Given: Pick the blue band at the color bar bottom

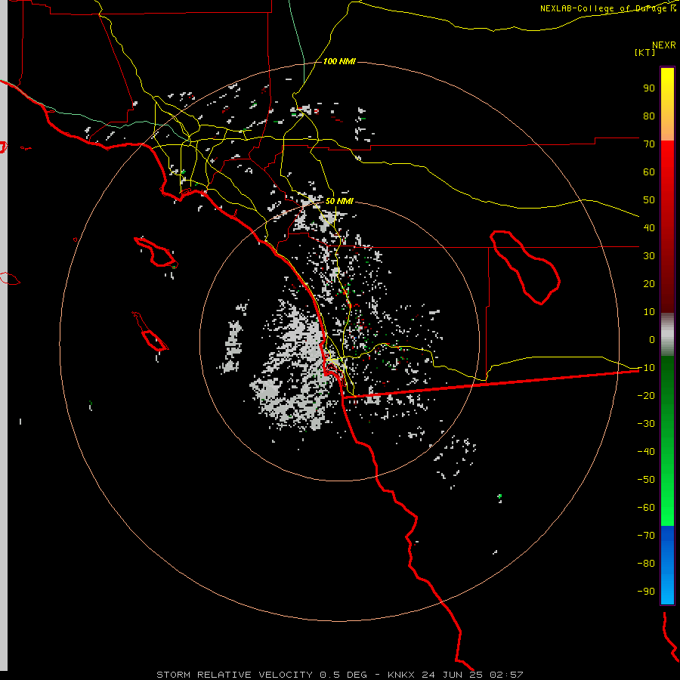Looking at the screenshot, I should click(x=667, y=565).
